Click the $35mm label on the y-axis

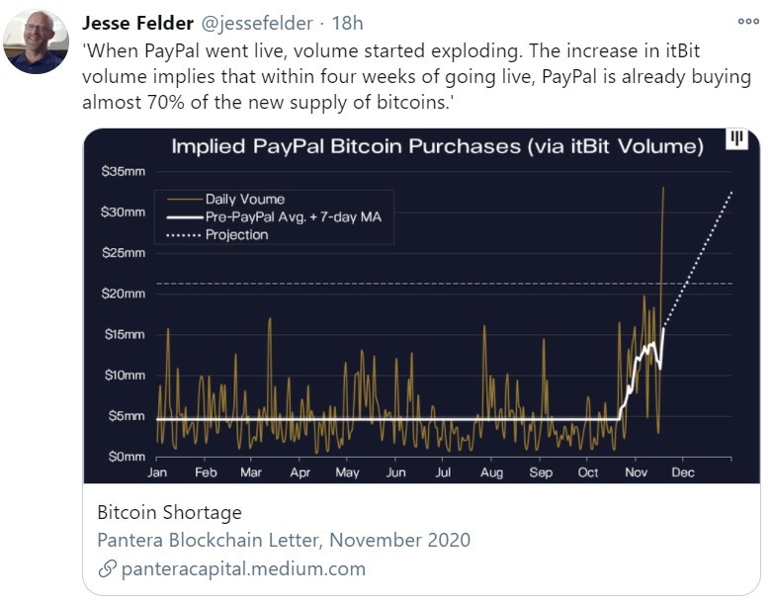[x=124, y=171]
